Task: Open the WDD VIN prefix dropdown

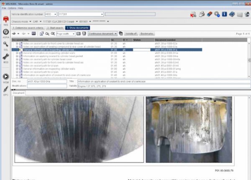Action: [55, 14]
